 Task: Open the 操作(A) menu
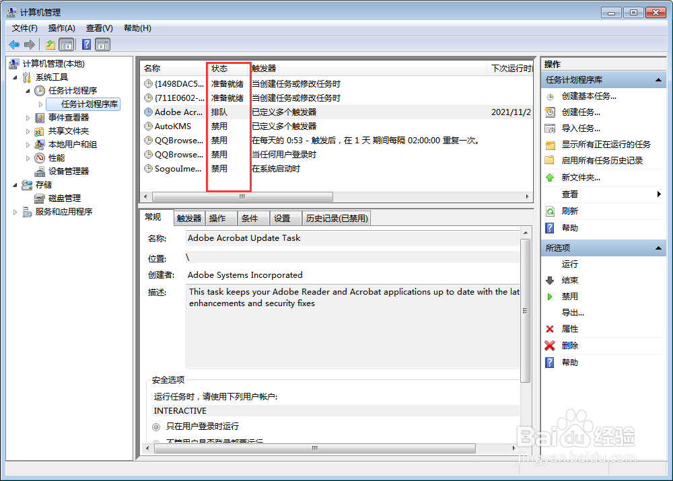(x=61, y=28)
